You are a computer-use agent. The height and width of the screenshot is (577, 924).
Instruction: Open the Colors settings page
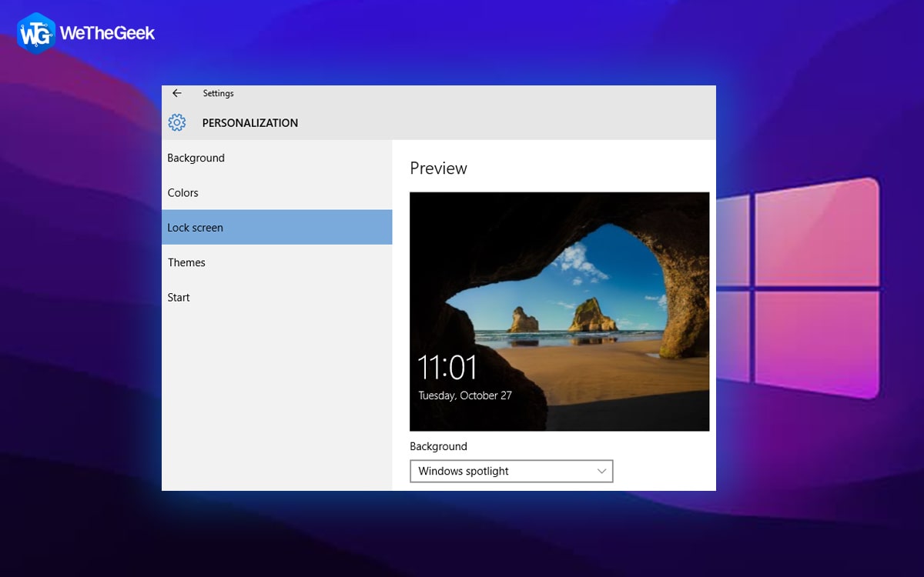coord(277,192)
